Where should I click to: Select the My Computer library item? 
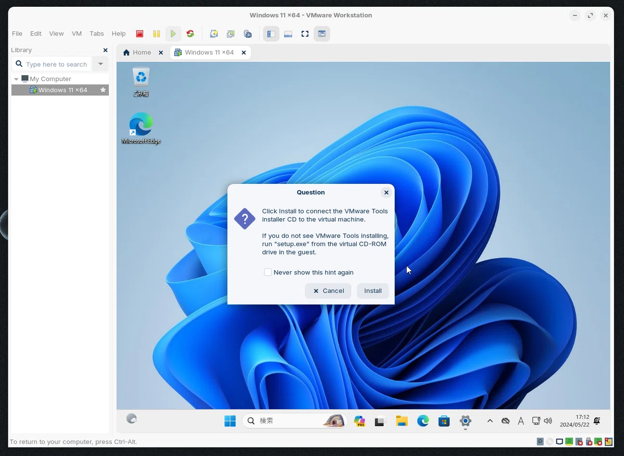coord(46,79)
